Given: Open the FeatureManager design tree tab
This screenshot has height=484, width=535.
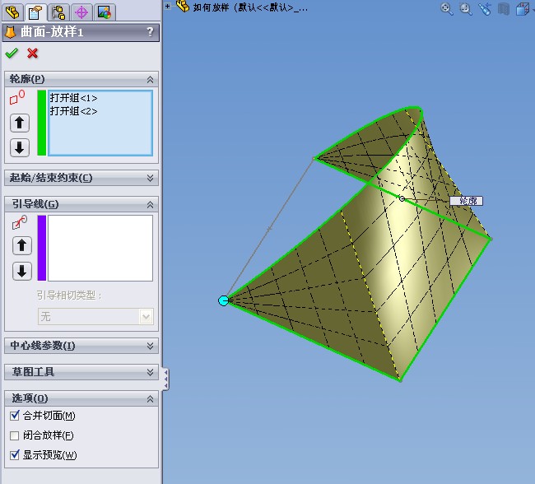Looking at the screenshot, I should pyautogui.click(x=13, y=12).
